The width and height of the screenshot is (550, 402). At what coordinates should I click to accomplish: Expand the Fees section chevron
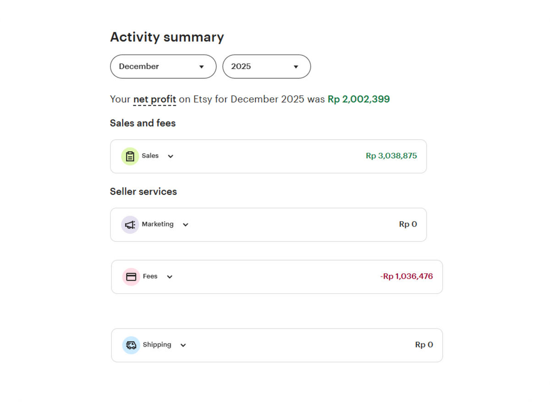[x=170, y=277]
